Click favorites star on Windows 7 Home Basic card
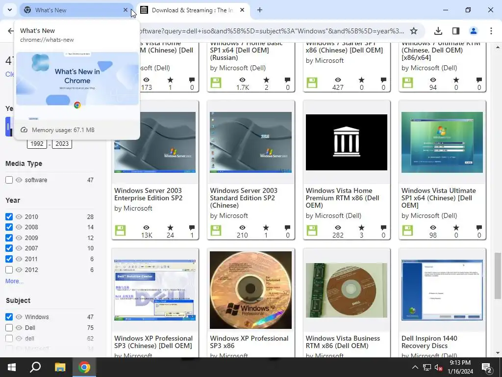This screenshot has height=377, width=502. 266,80
